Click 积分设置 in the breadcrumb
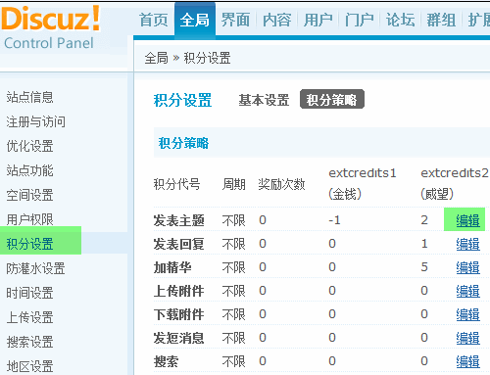Viewport: 490px width, 375px height. tap(207, 58)
